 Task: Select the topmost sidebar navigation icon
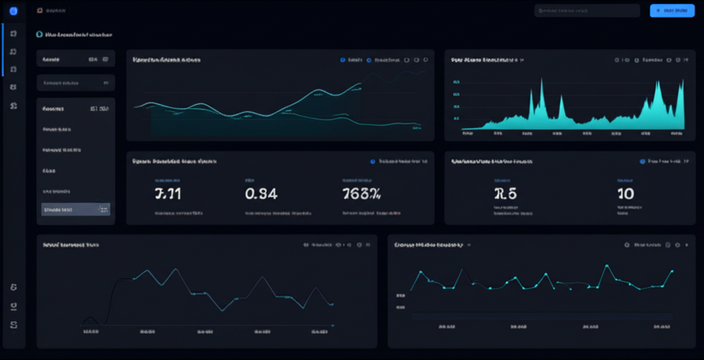coord(13,33)
